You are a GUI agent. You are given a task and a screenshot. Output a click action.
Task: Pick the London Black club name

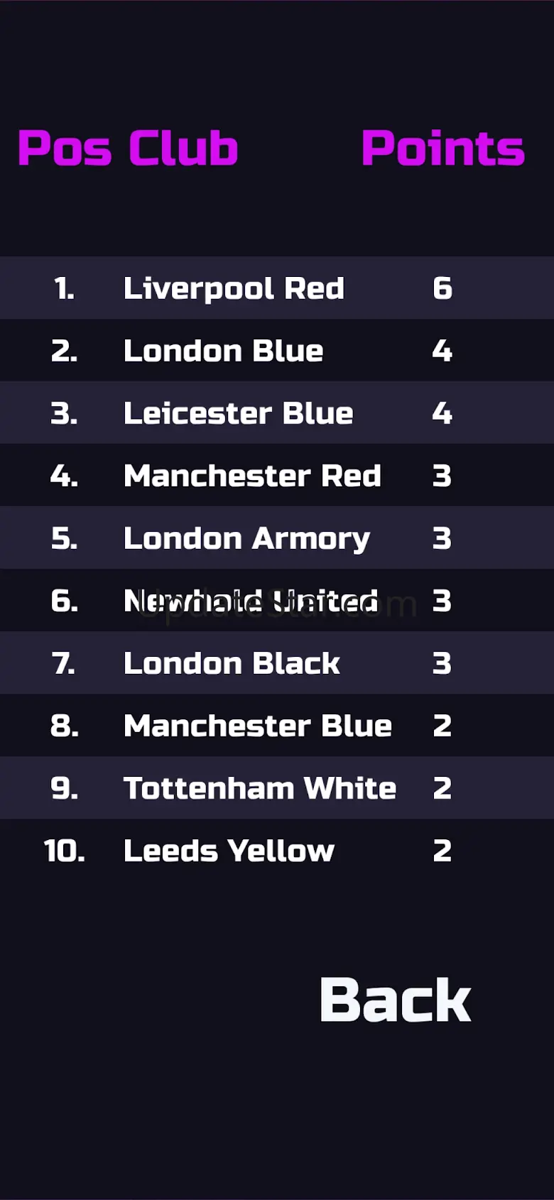point(232,663)
